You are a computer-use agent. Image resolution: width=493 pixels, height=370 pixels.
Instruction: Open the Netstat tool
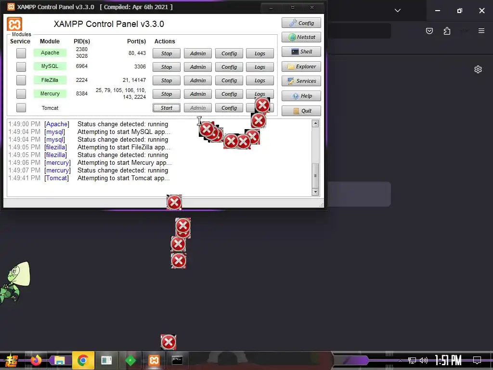point(301,37)
